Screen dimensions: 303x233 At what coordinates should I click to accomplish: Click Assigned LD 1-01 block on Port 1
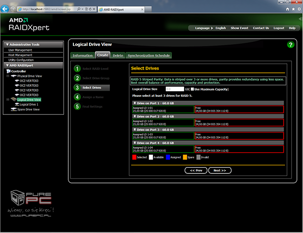[163, 109]
